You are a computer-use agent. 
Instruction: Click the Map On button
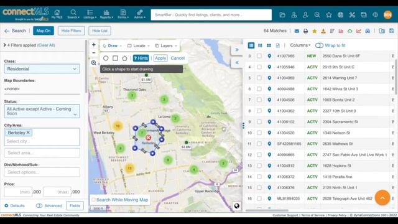[44, 30]
